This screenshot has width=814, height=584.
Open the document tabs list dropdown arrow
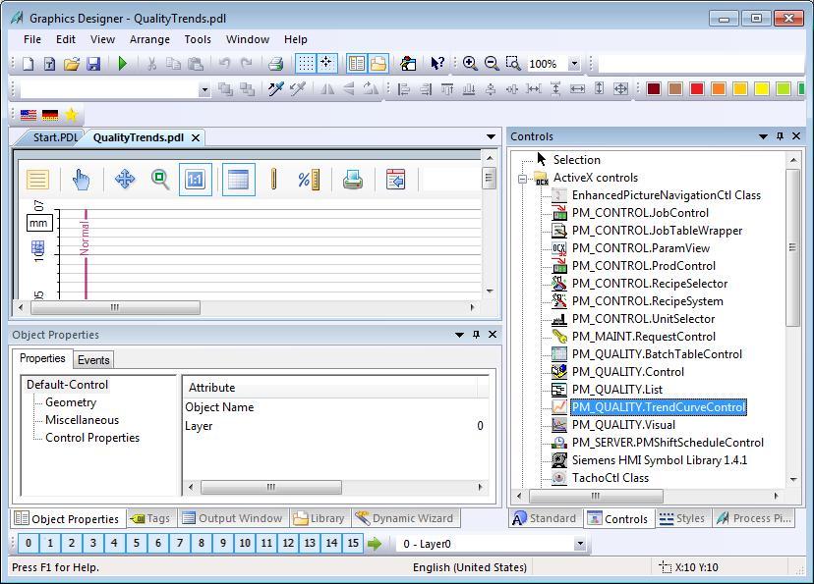[x=491, y=136]
